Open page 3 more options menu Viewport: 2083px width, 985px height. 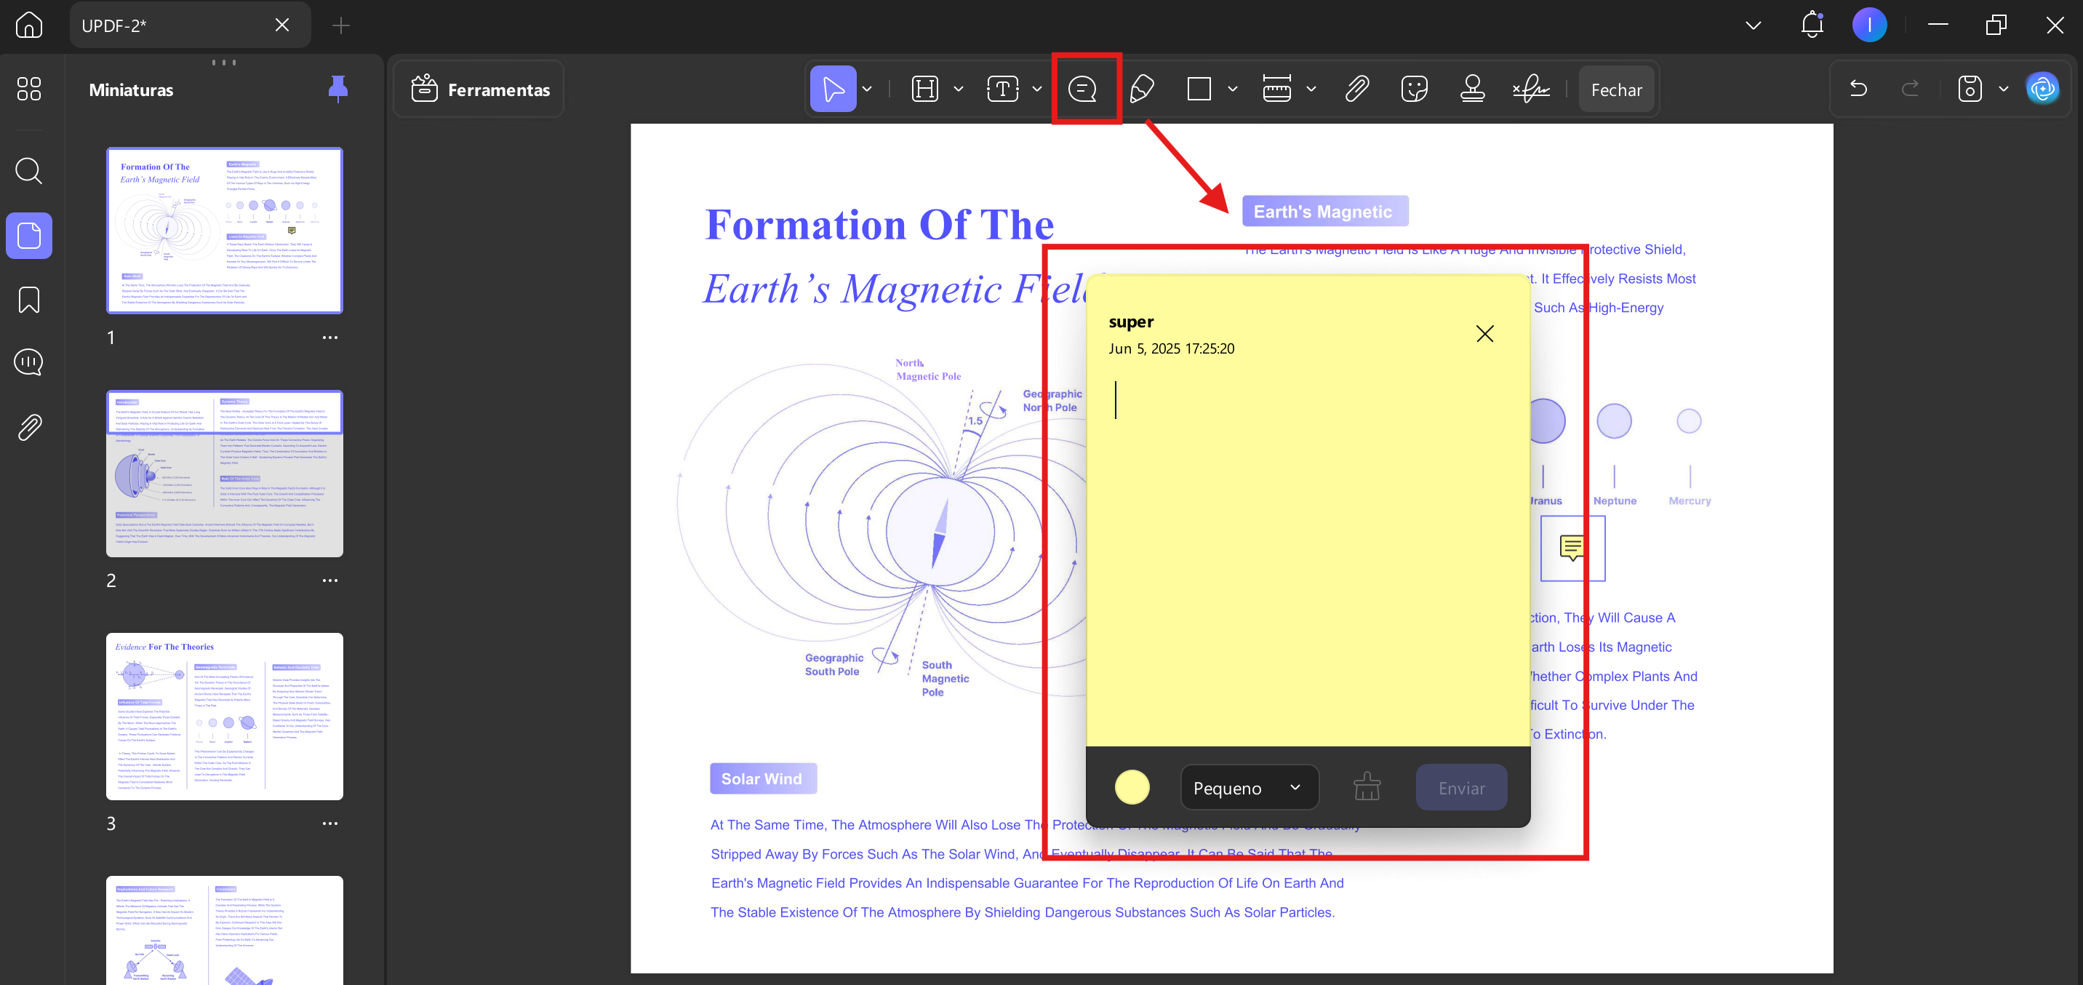click(330, 824)
